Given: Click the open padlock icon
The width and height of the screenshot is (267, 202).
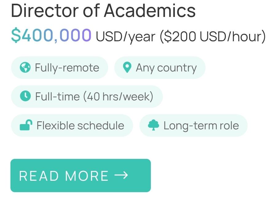Looking at the screenshot, I should click(26, 125).
